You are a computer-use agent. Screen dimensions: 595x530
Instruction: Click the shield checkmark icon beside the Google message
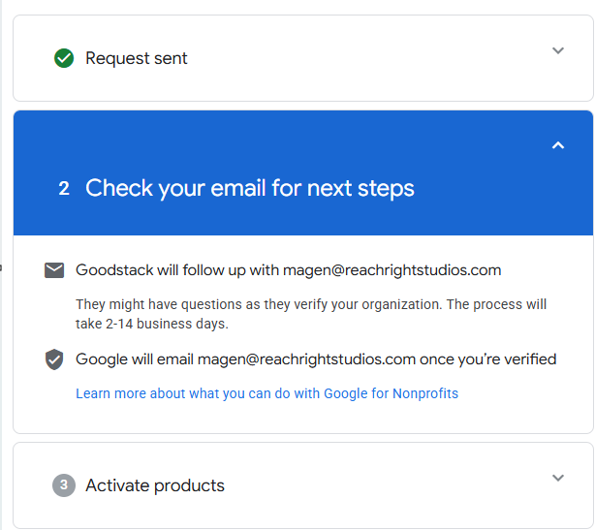(54, 359)
